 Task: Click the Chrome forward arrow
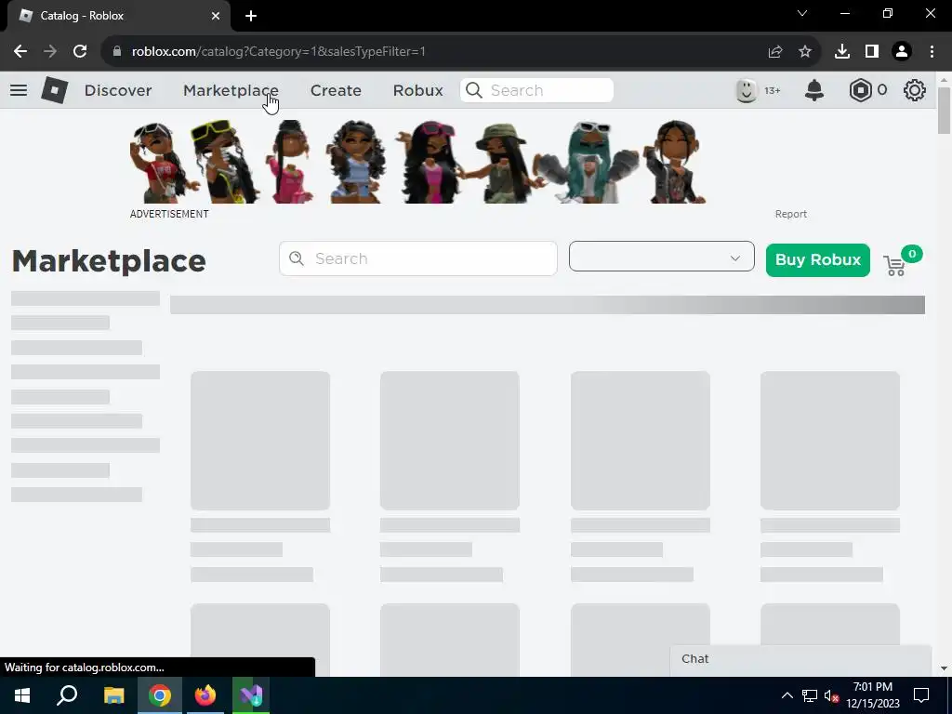click(50, 52)
